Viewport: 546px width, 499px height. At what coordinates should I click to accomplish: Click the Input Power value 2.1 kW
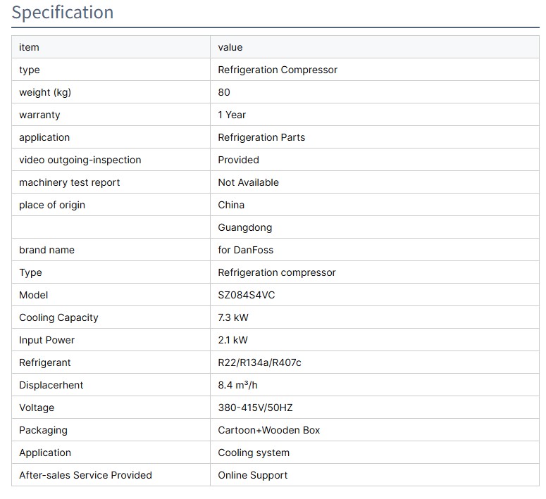233,340
